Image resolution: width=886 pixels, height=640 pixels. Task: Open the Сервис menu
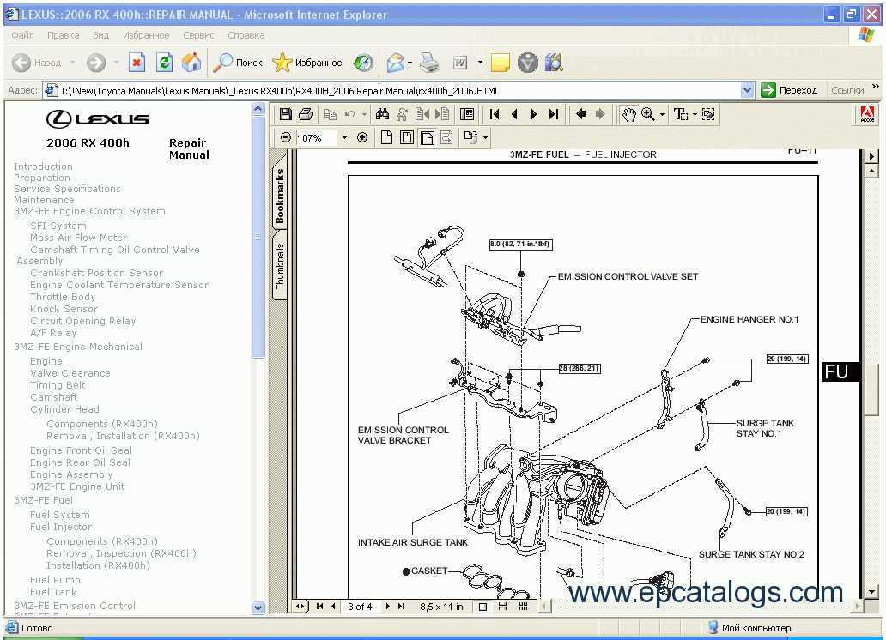pos(198,35)
